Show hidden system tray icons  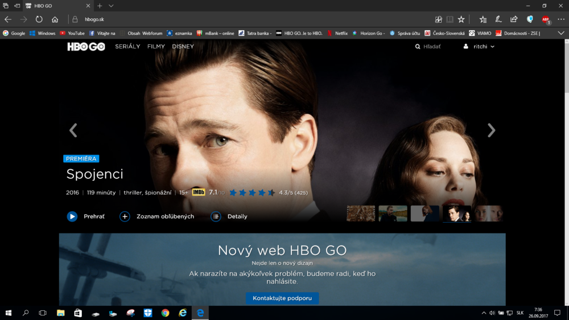484,313
